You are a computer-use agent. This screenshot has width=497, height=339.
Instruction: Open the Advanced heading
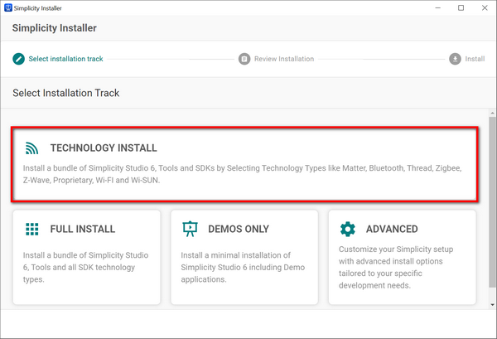point(392,229)
